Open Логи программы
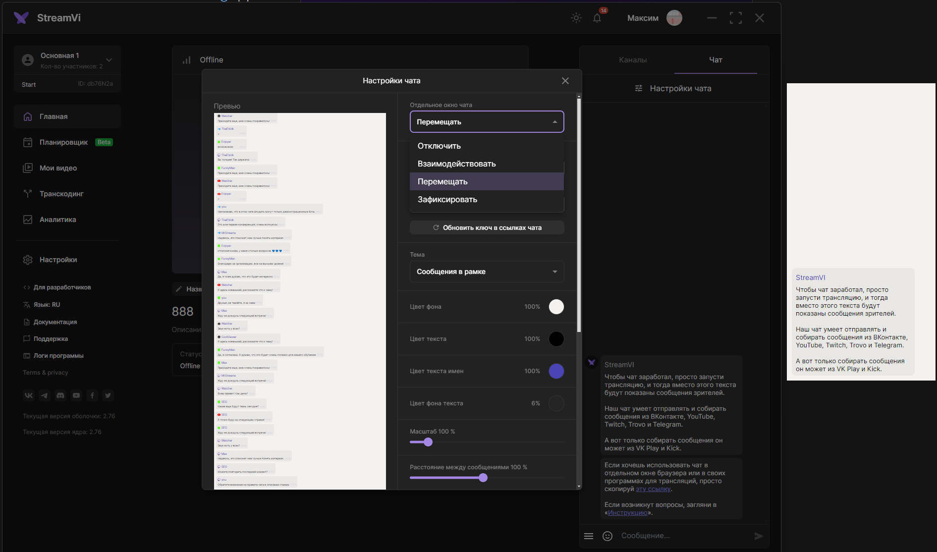This screenshot has height=552, width=937. point(54,356)
